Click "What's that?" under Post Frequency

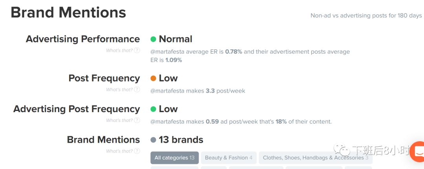click(119, 89)
